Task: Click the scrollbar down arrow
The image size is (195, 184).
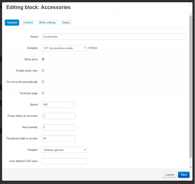Action: pyautogui.click(x=191, y=167)
